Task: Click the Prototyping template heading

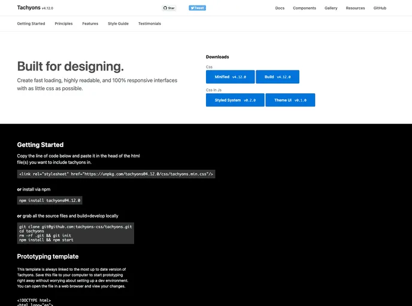Action: (48, 256)
